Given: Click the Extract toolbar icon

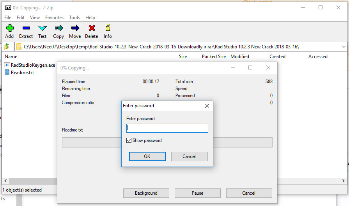Looking at the screenshot, I should (26, 28).
